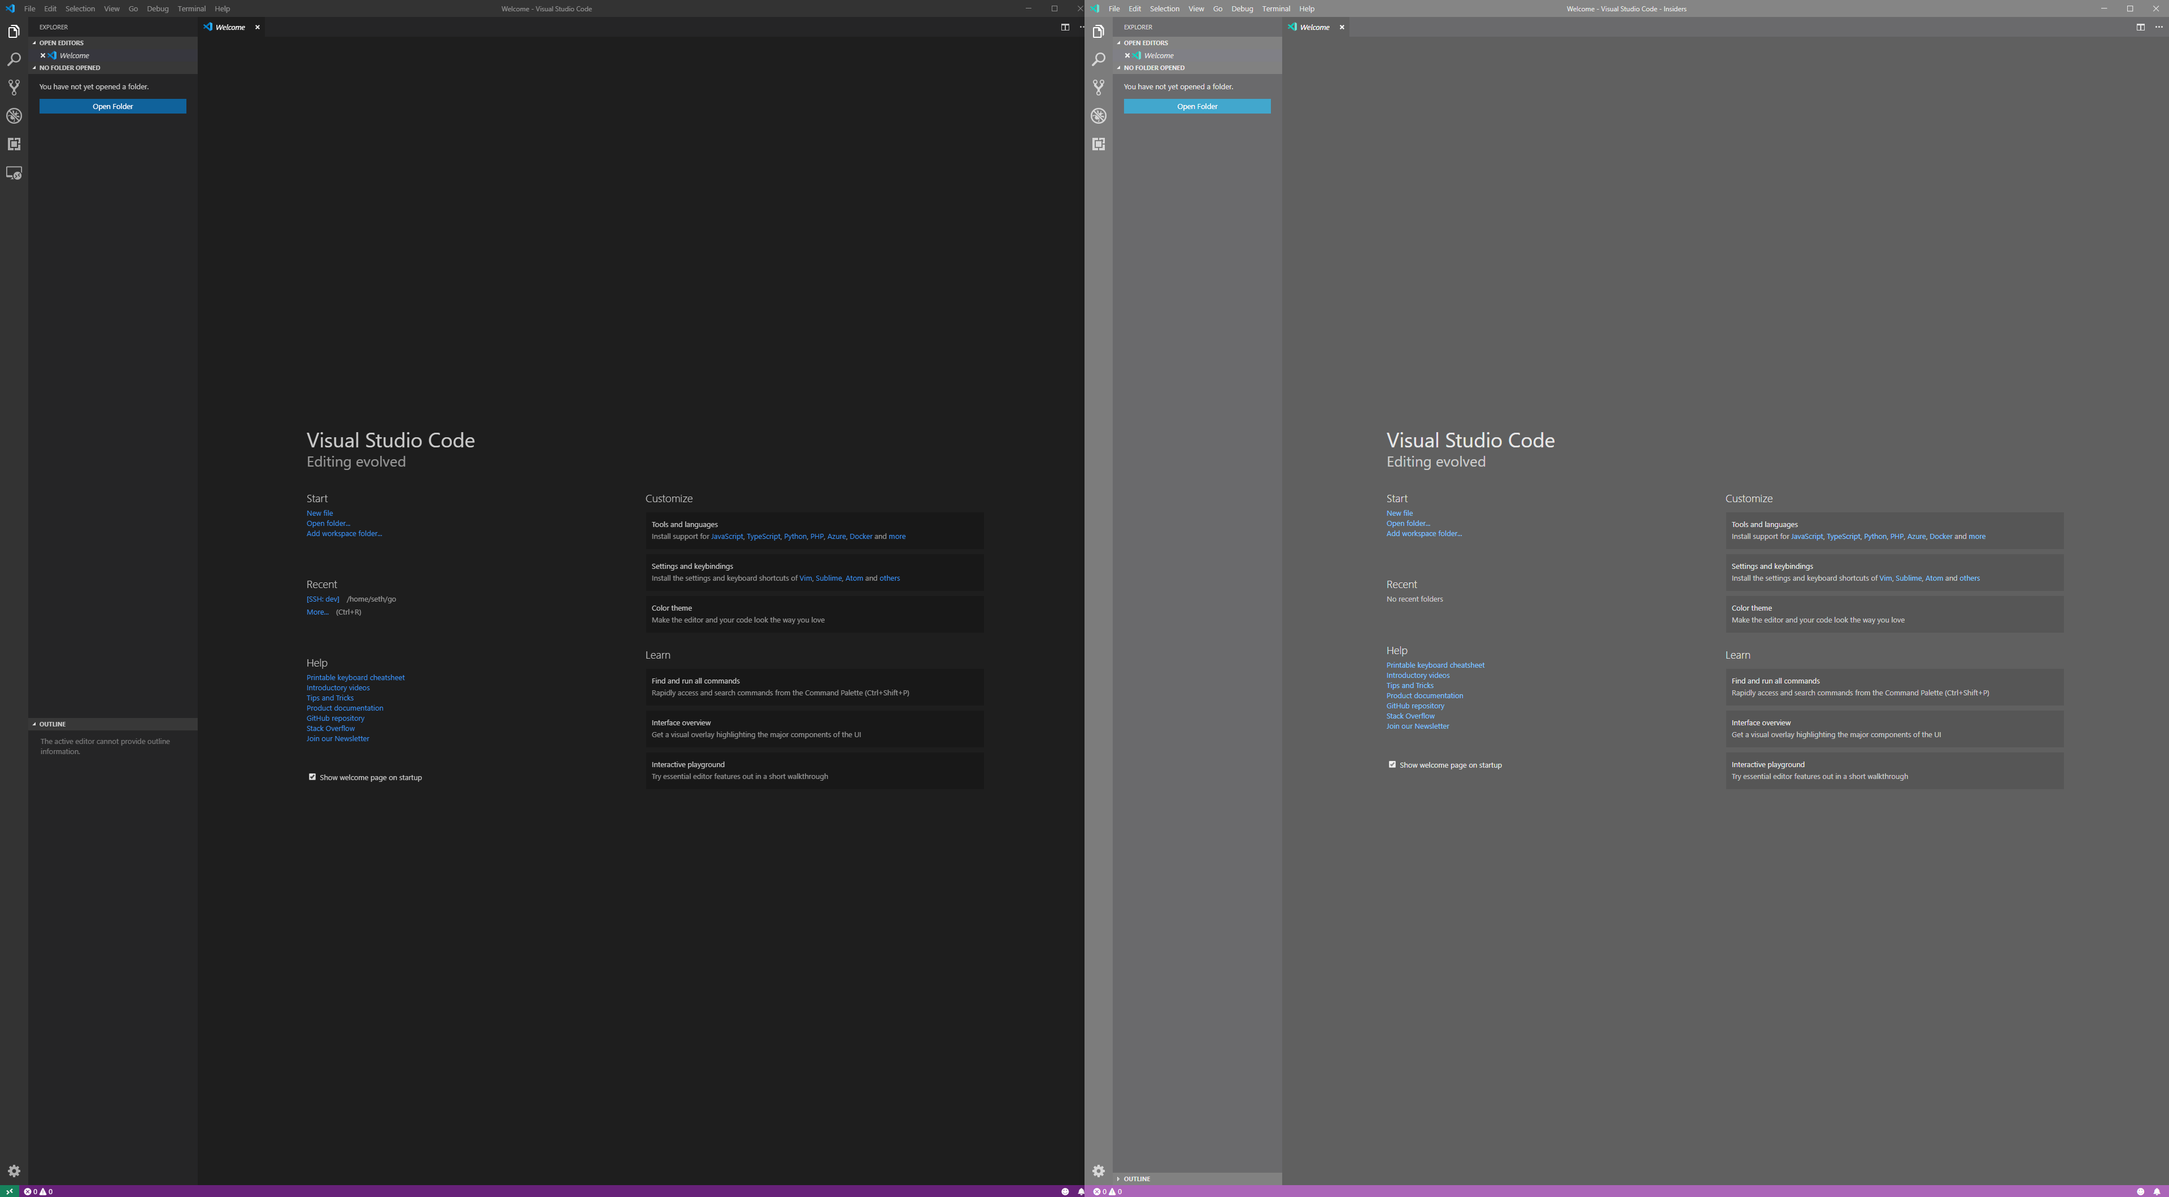This screenshot has height=1197, width=2169.
Task: Split editor right in Insiders window
Action: pos(2140,27)
